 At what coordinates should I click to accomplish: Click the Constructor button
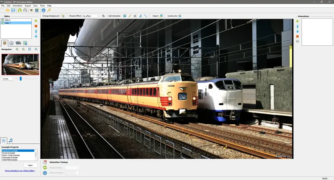pyautogui.click(x=172, y=16)
